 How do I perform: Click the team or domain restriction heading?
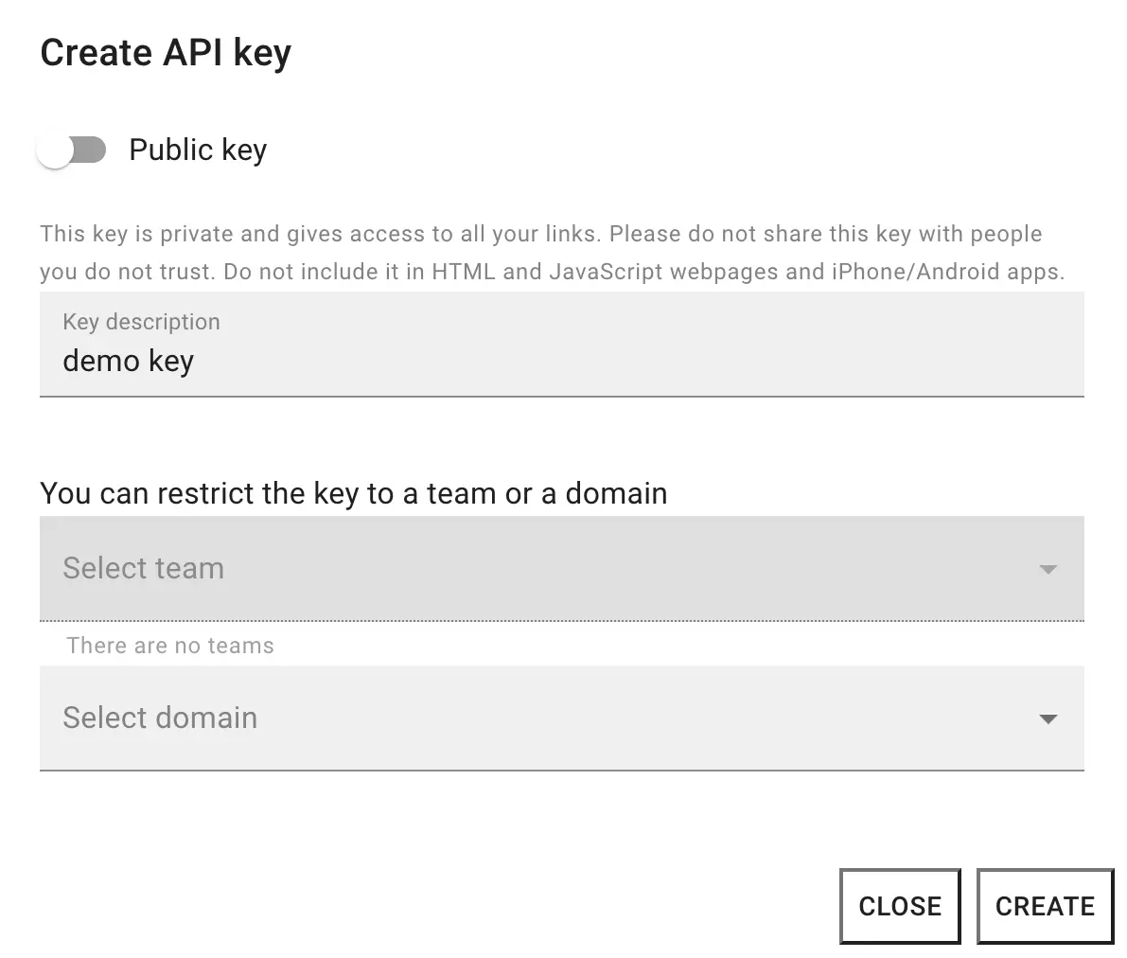pos(353,493)
